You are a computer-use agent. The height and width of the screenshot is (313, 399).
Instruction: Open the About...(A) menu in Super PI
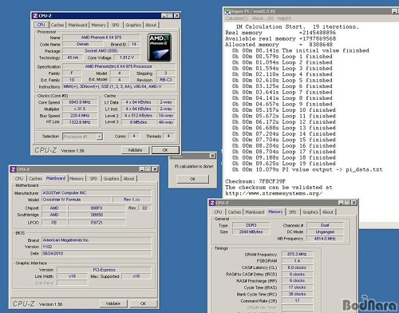pos(263,18)
